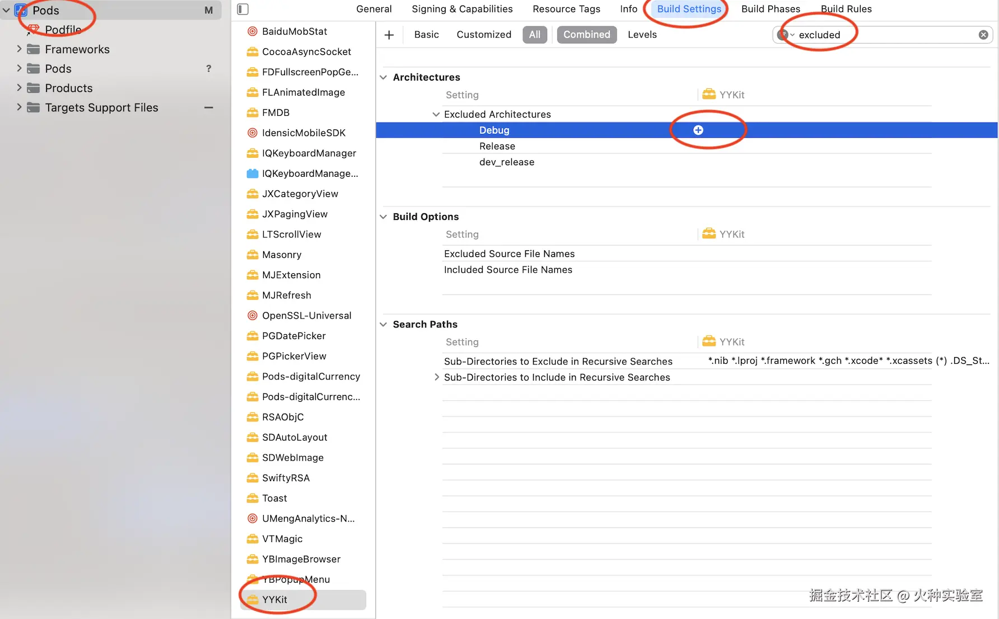Expand Sub-Directories to Include in Recursive Searches

pyautogui.click(x=437, y=377)
